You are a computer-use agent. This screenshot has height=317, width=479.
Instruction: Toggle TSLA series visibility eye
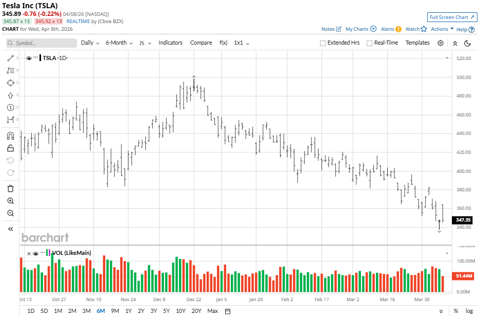point(29,58)
